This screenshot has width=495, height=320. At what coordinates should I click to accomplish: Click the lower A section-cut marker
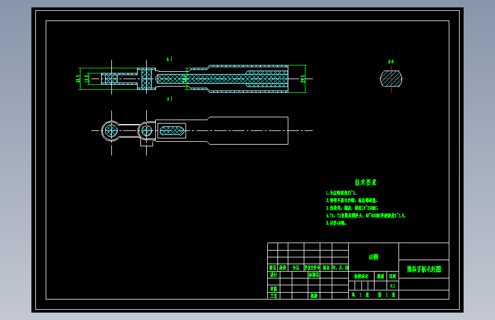pyautogui.click(x=170, y=99)
